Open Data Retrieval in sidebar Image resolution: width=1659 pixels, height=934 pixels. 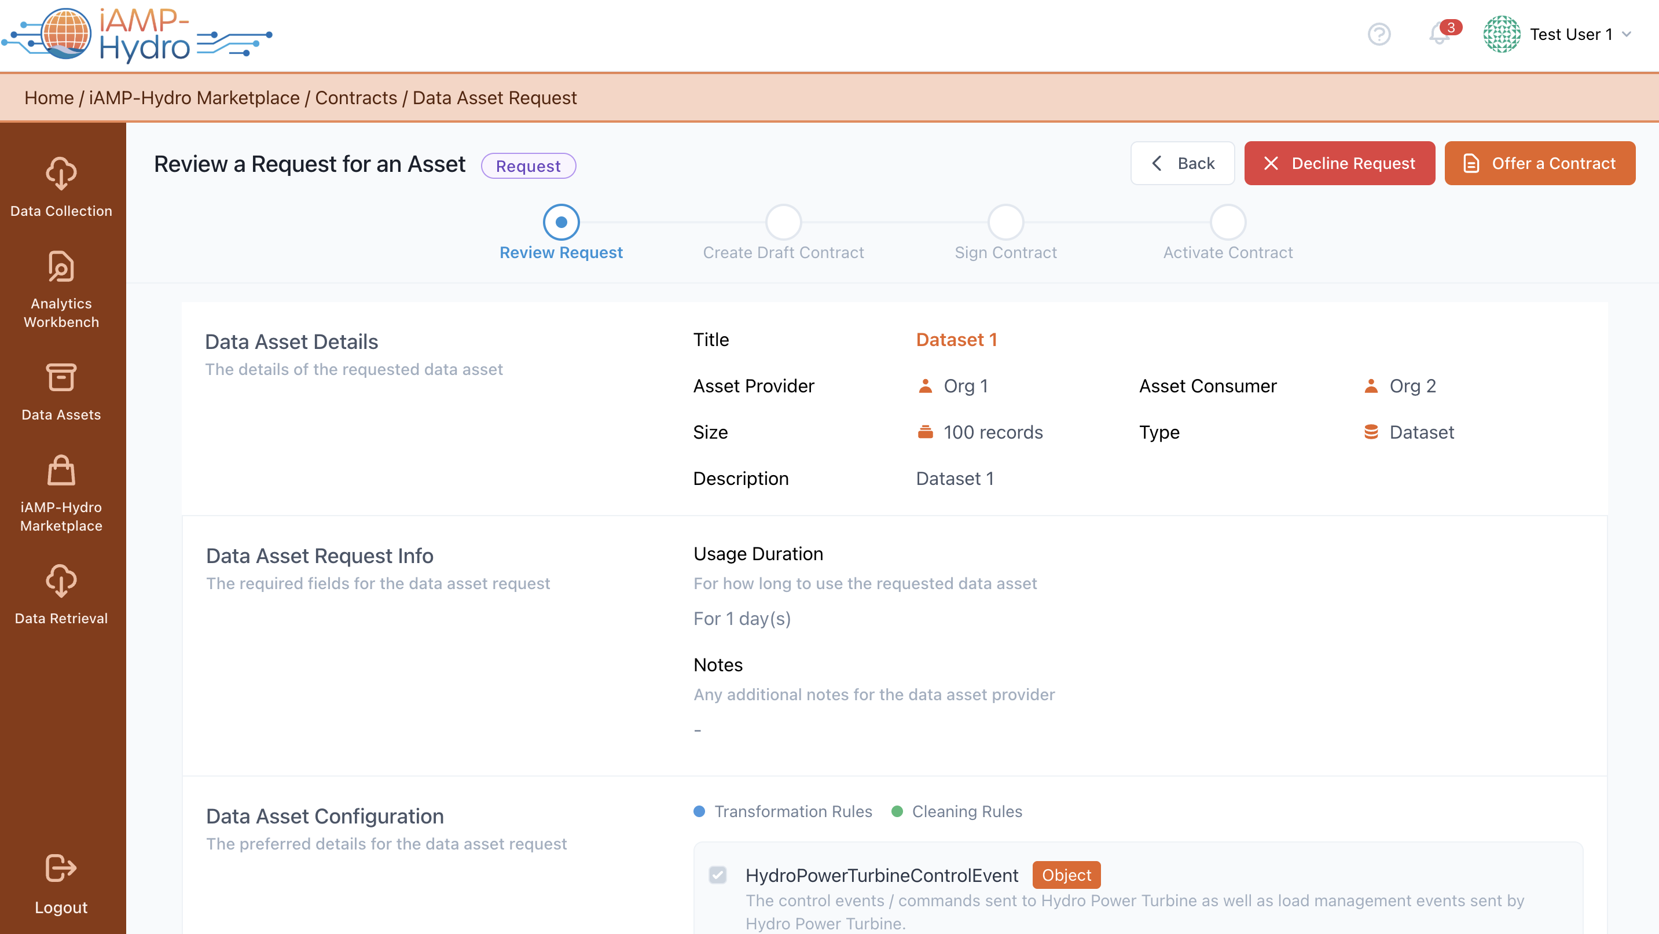[x=61, y=581]
